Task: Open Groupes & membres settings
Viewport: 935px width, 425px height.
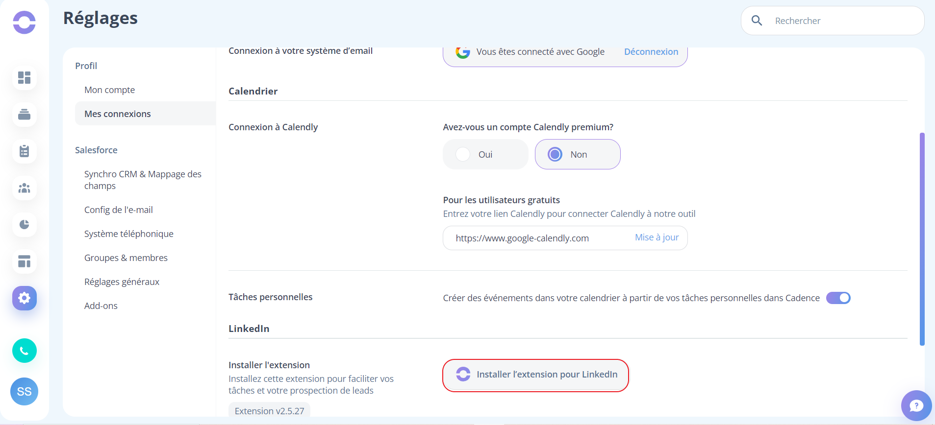Action: (x=126, y=258)
